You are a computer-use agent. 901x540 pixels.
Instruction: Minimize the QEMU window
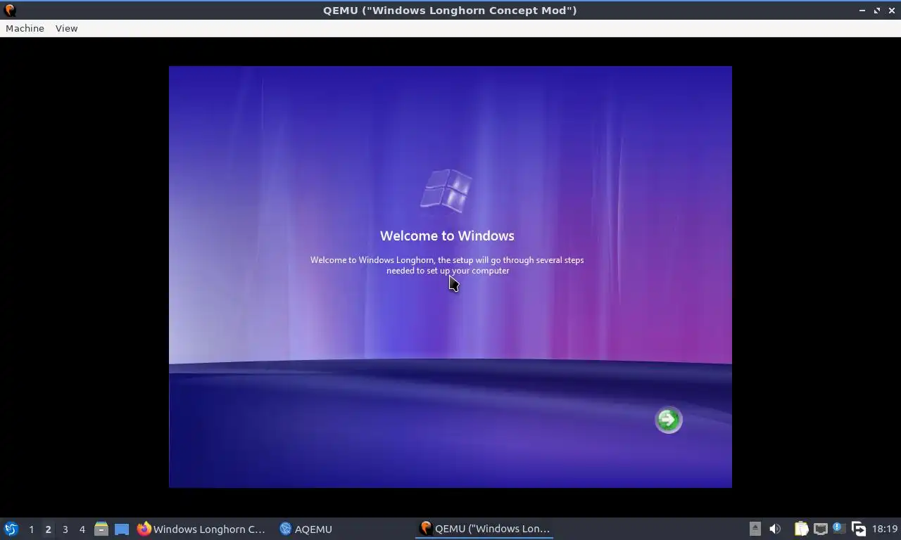coord(862,10)
